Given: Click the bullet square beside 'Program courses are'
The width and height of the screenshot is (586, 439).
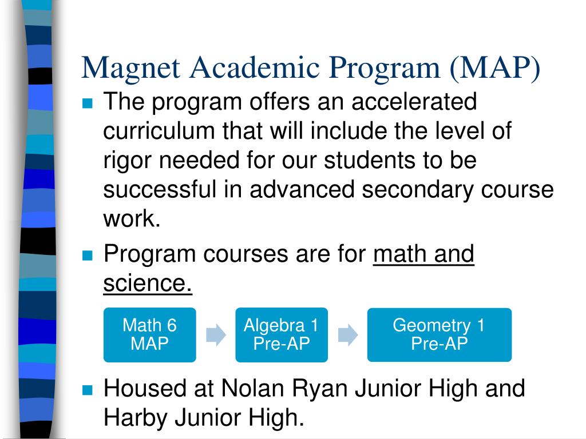Looking at the screenshot, I should 87,255.
